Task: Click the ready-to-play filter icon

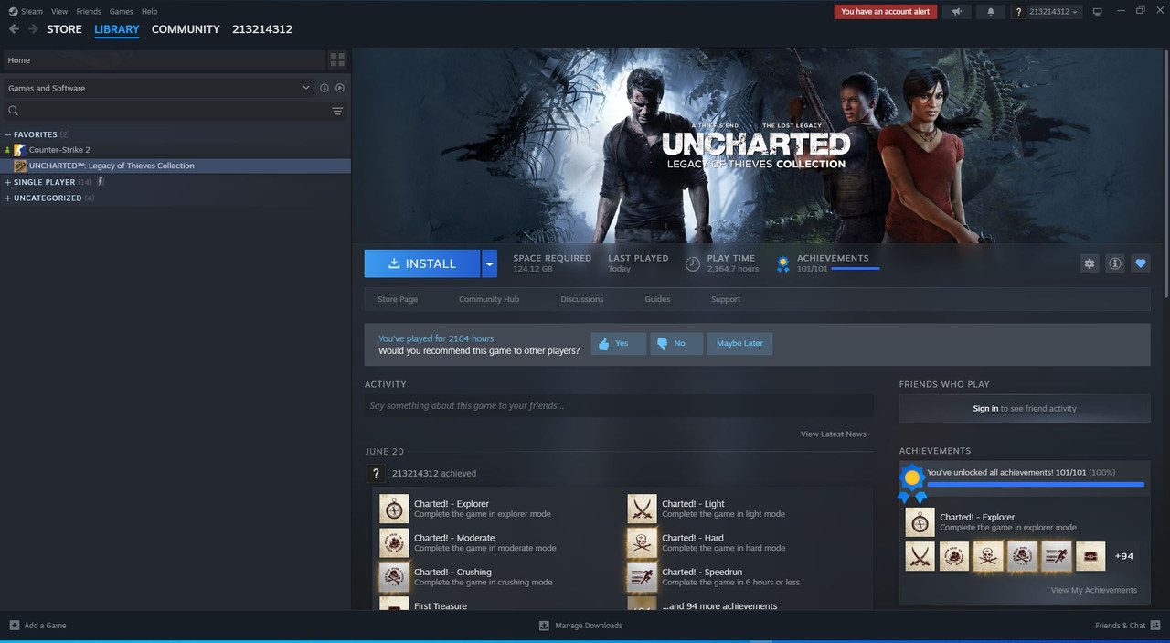Action: tap(340, 88)
